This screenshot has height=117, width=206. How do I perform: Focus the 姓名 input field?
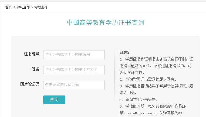(x=74, y=70)
